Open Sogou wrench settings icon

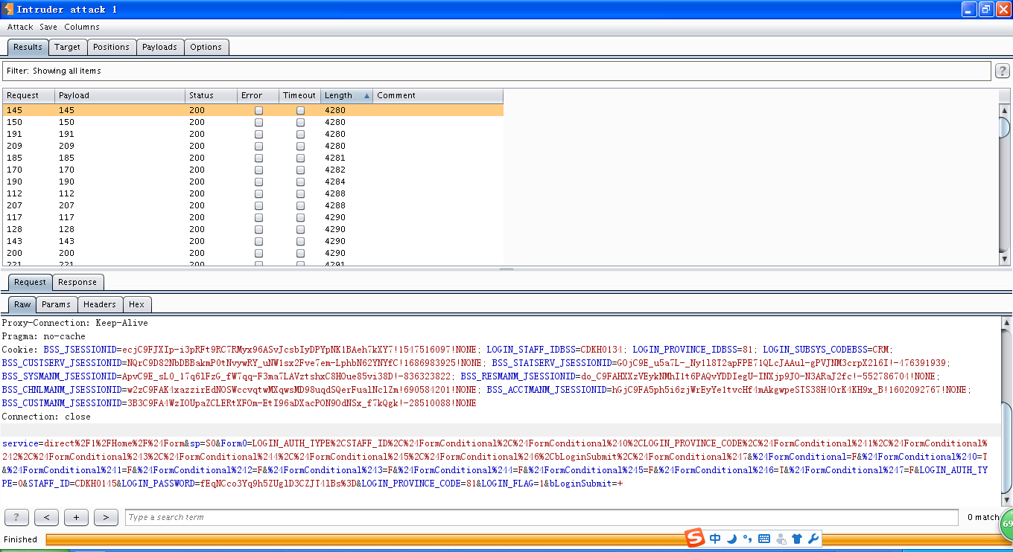[x=813, y=539]
